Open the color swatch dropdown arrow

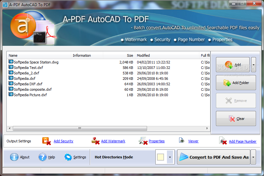coord(170,157)
